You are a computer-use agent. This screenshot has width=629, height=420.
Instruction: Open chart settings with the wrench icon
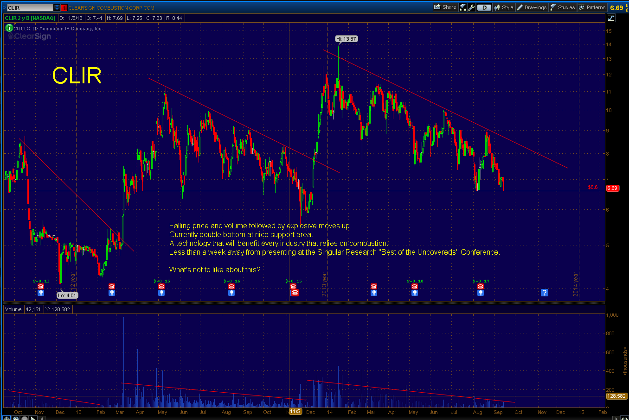pos(472,7)
